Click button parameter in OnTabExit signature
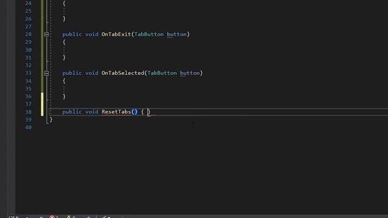The width and height of the screenshot is (388, 218). (176, 34)
